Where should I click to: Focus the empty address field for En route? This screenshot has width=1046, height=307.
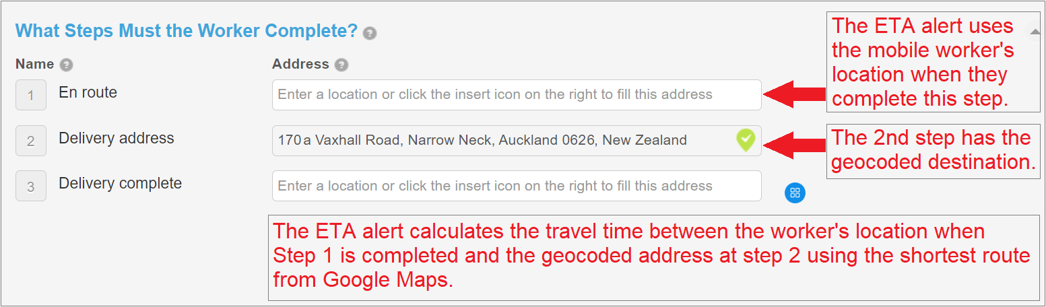[x=517, y=95]
